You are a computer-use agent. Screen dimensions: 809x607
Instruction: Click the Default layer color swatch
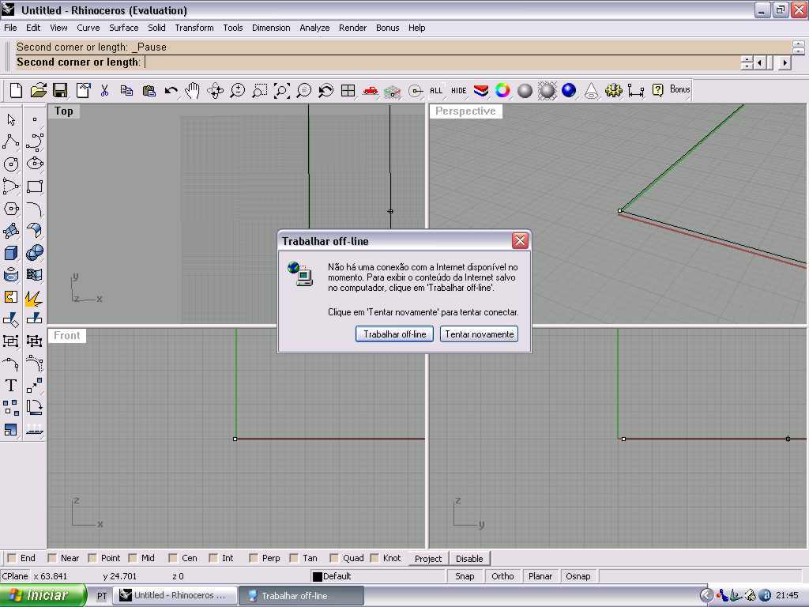[x=318, y=576]
